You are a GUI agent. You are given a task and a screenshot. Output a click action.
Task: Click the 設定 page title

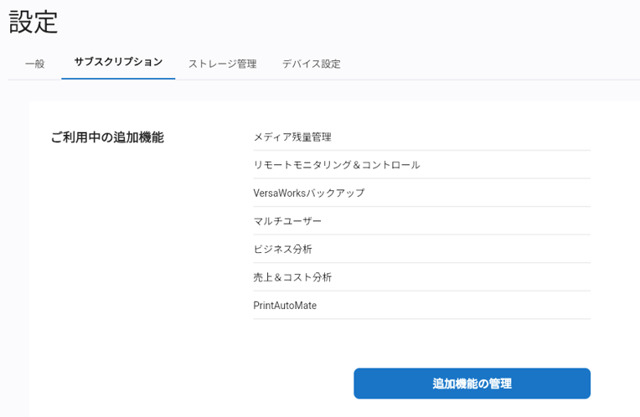(34, 22)
